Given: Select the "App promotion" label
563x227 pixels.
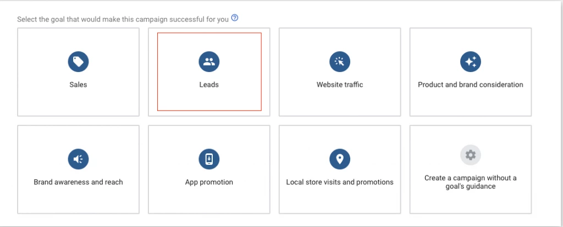Looking at the screenshot, I should pyautogui.click(x=209, y=182).
